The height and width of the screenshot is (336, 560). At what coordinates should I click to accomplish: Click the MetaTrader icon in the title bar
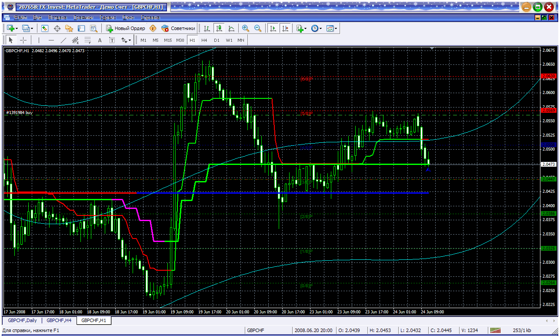coord(11,7)
